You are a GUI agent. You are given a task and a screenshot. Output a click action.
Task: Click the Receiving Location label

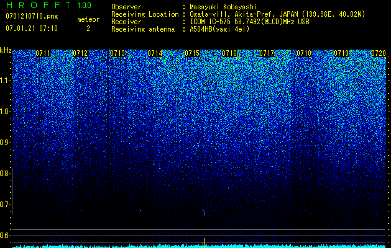coord(145,14)
